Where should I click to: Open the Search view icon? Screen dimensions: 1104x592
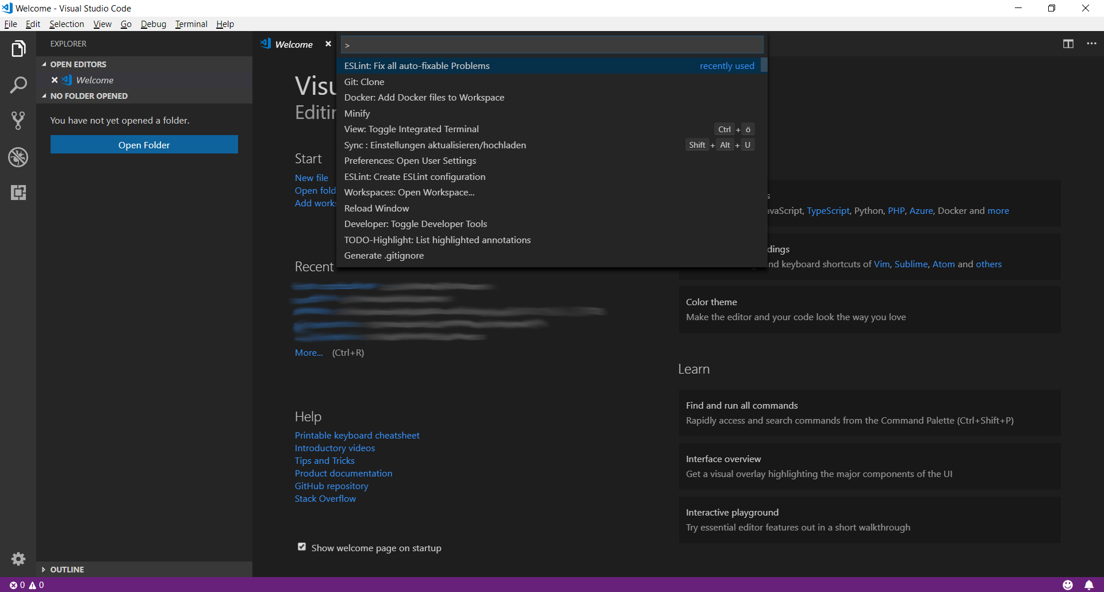point(18,85)
